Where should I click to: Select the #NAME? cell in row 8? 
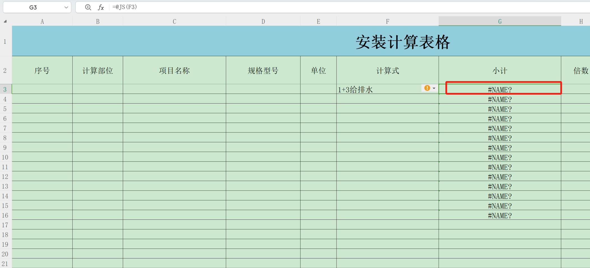click(500, 138)
